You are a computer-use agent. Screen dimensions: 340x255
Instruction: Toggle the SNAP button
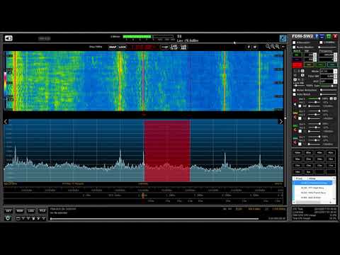pos(113,47)
